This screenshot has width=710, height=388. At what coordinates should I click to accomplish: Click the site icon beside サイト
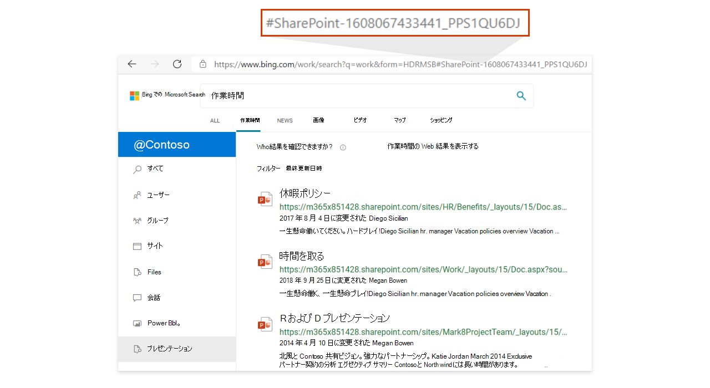pyautogui.click(x=138, y=246)
